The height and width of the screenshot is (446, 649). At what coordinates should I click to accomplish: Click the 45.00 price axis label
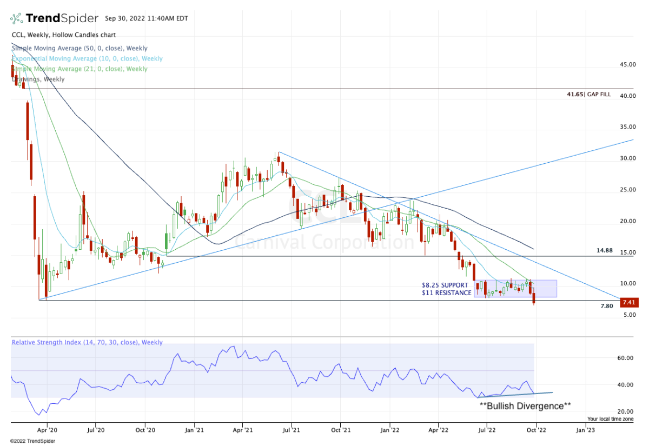click(627, 65)
